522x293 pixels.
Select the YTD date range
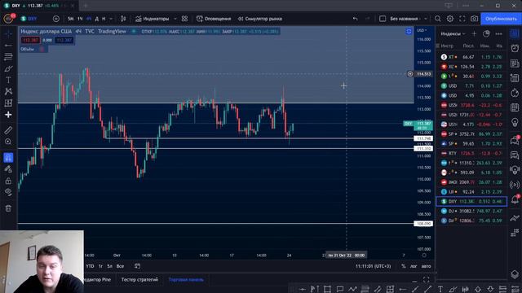click(x=90, y=266)
